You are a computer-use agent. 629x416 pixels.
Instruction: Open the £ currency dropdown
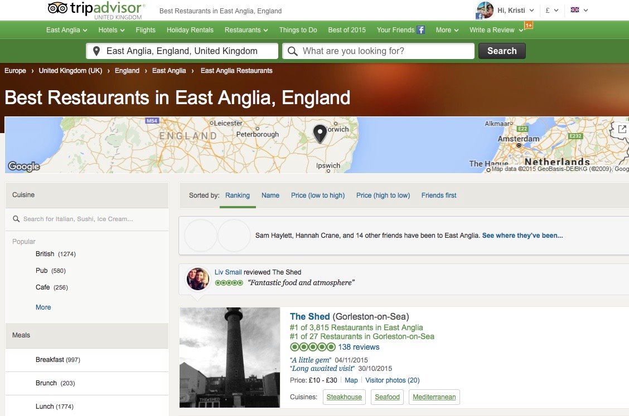click(552, 11)
